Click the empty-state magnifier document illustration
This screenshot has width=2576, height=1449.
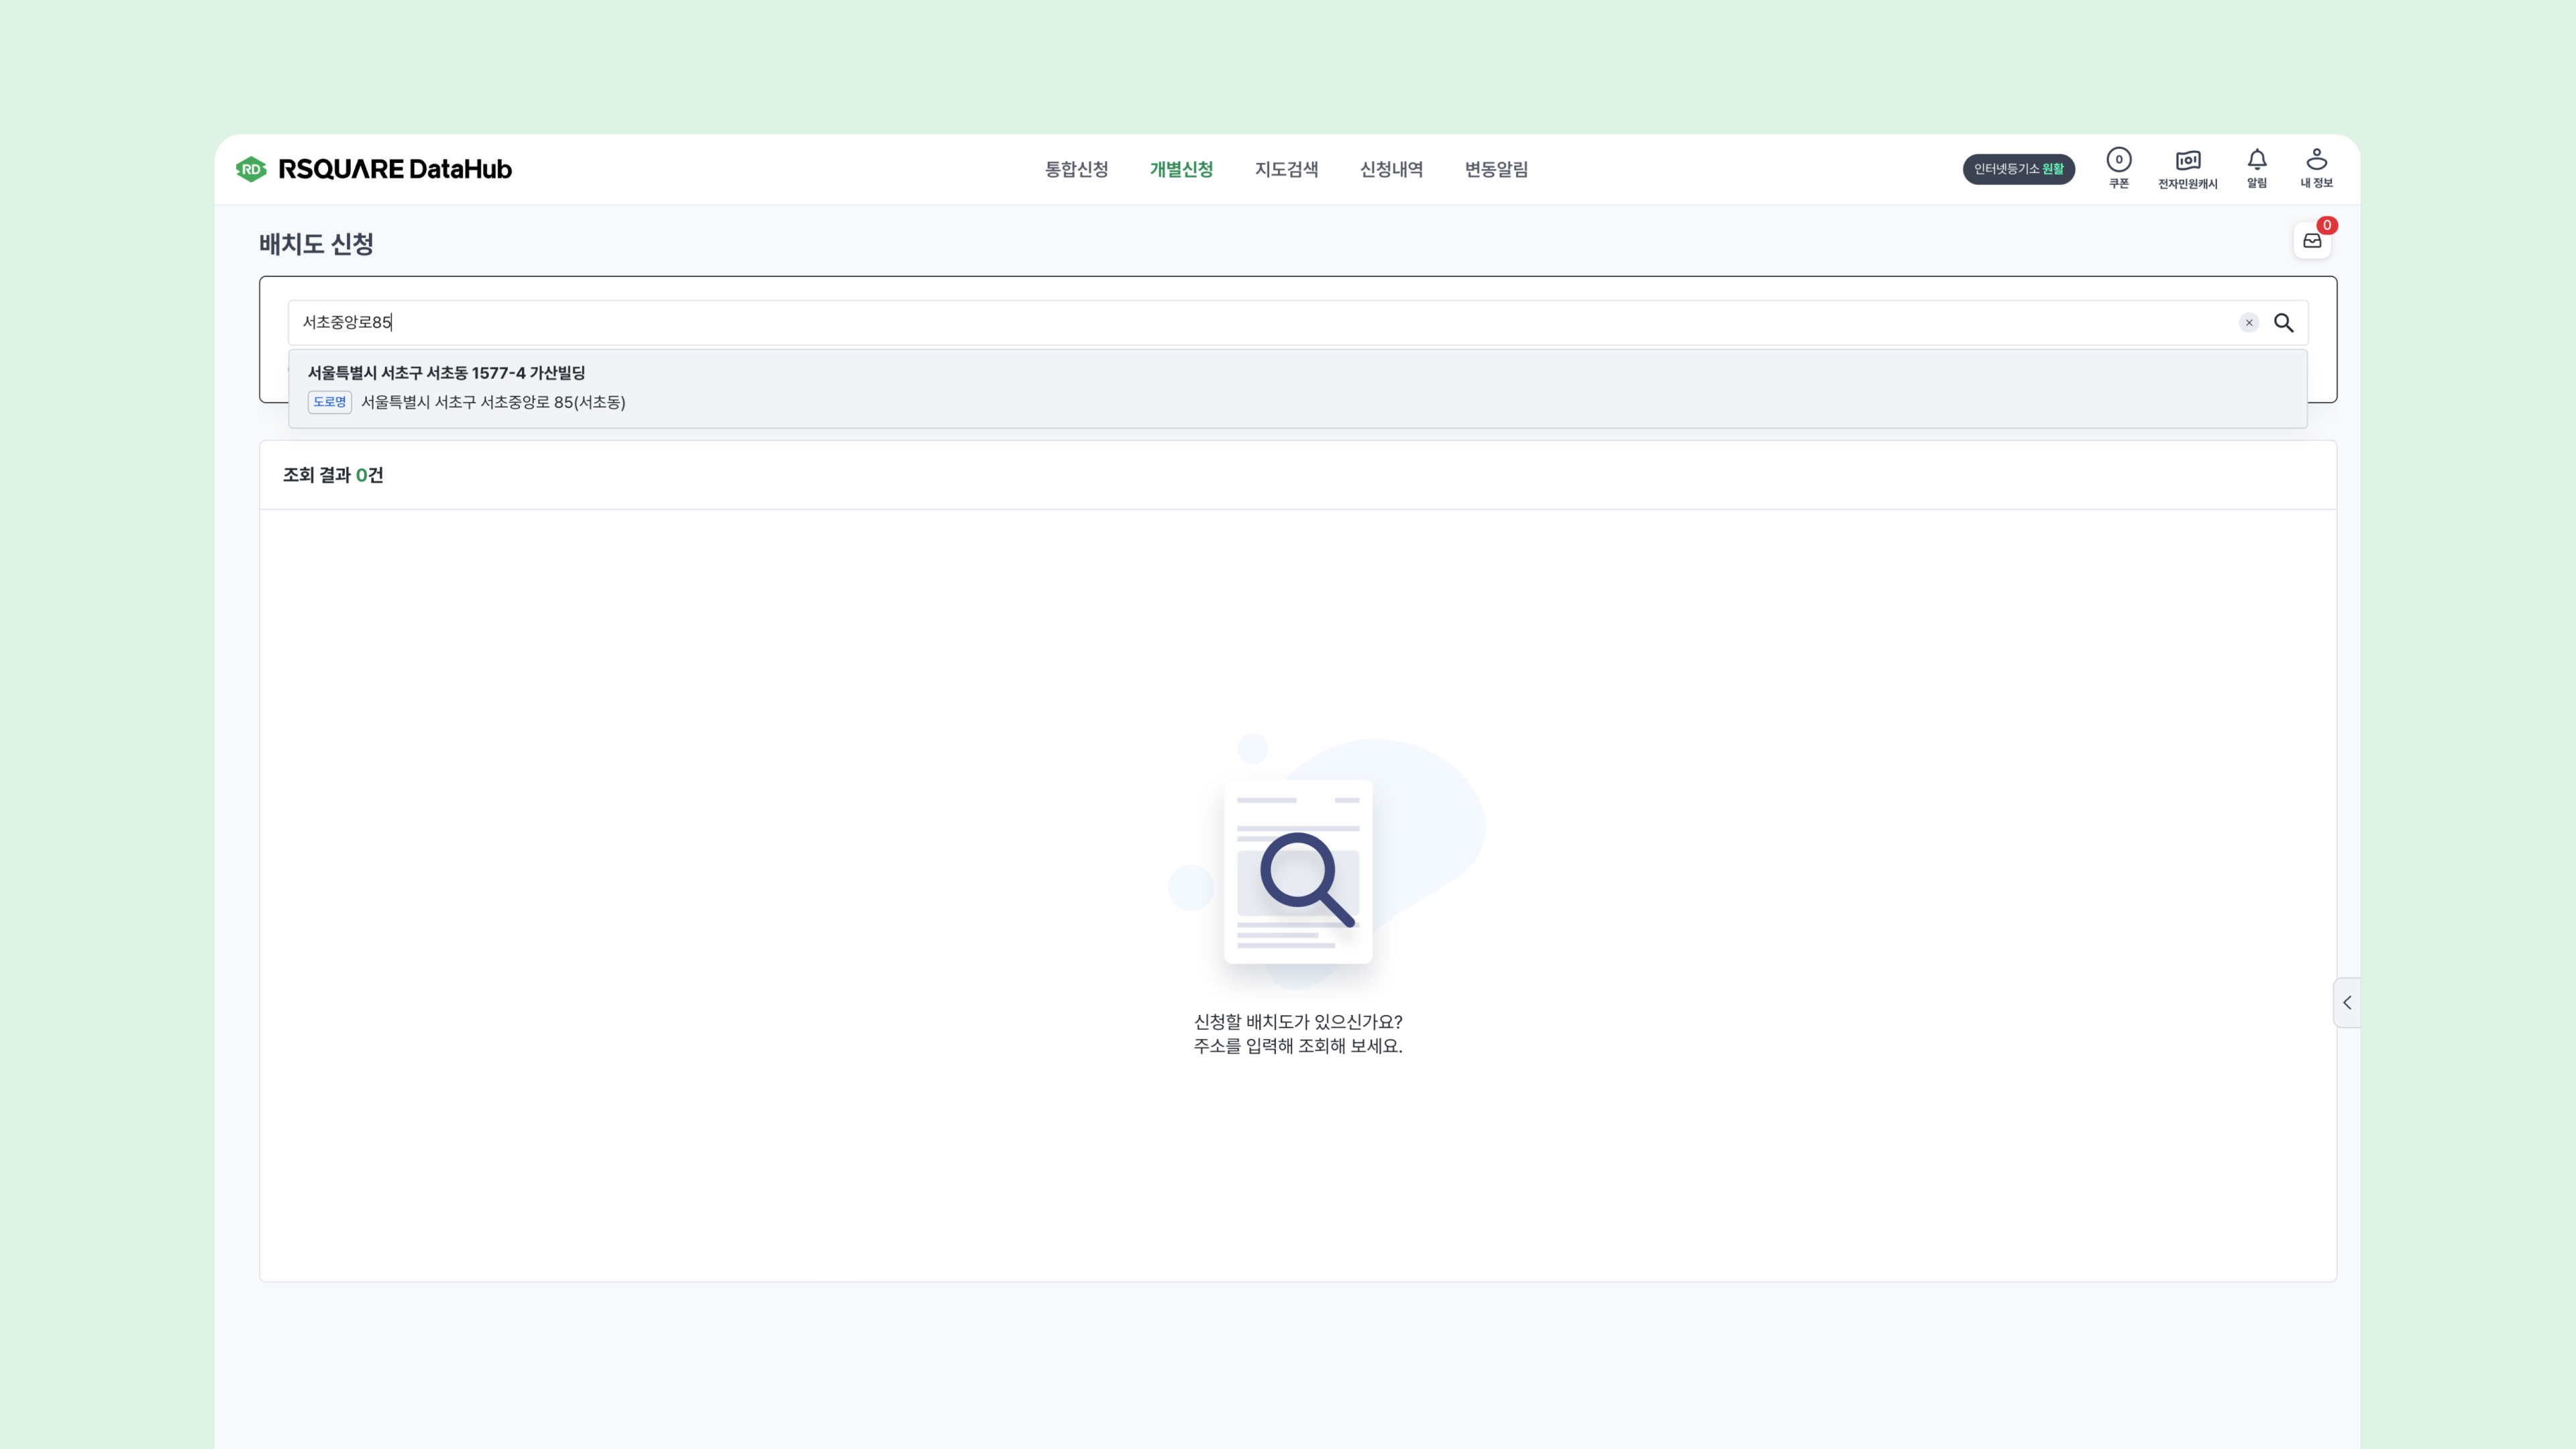(1298, 872)
